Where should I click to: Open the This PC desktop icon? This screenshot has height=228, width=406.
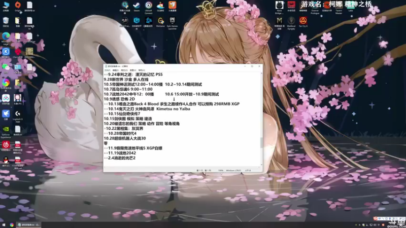(x=6, y=6)
